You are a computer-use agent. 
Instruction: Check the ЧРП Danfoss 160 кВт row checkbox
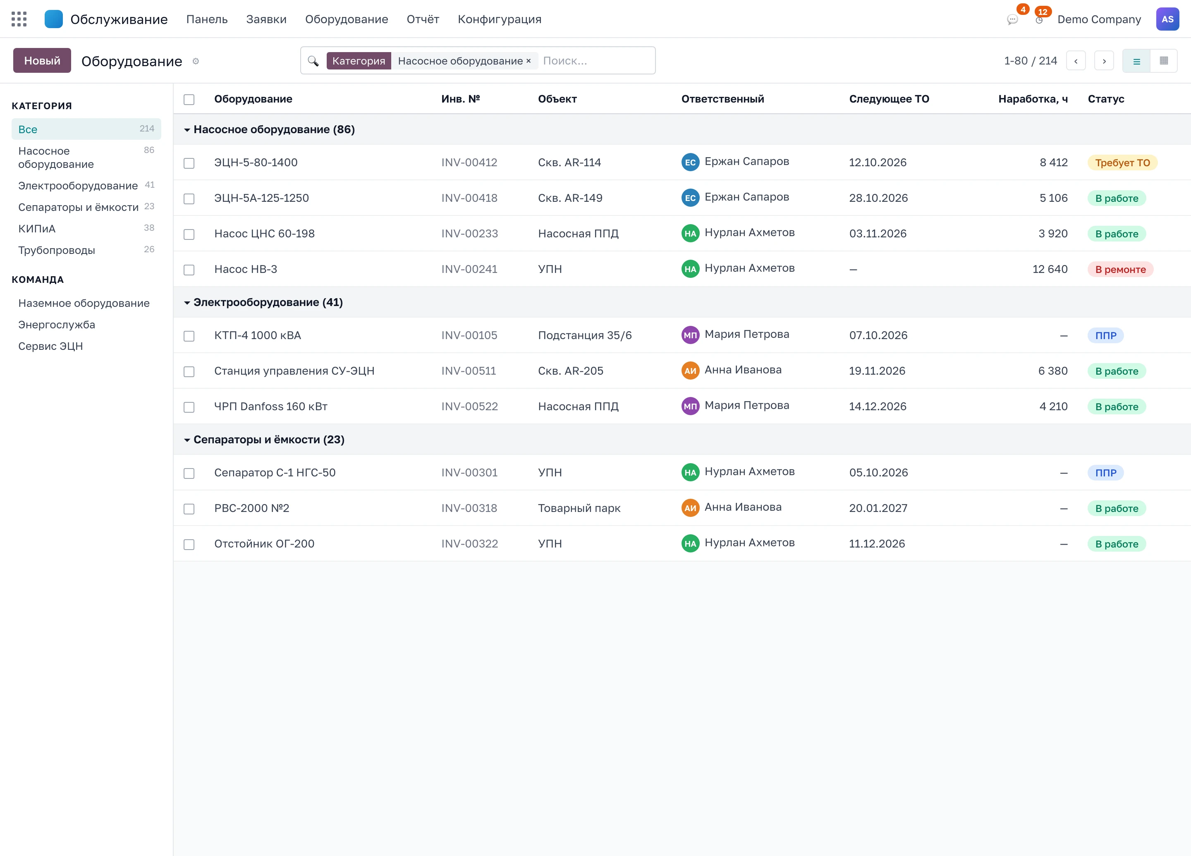(189, 407)
